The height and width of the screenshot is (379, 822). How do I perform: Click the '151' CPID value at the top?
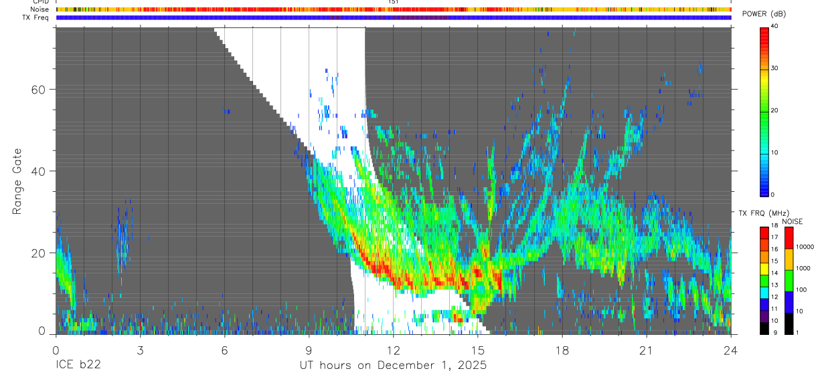394,2
